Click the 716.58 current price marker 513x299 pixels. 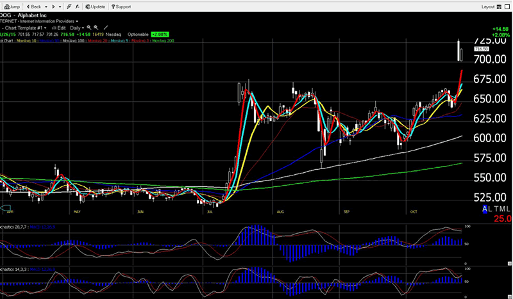click(x=482, y=49)
